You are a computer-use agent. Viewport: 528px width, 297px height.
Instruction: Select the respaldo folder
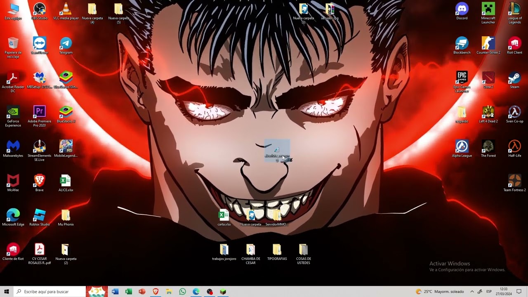pos(462,115)
